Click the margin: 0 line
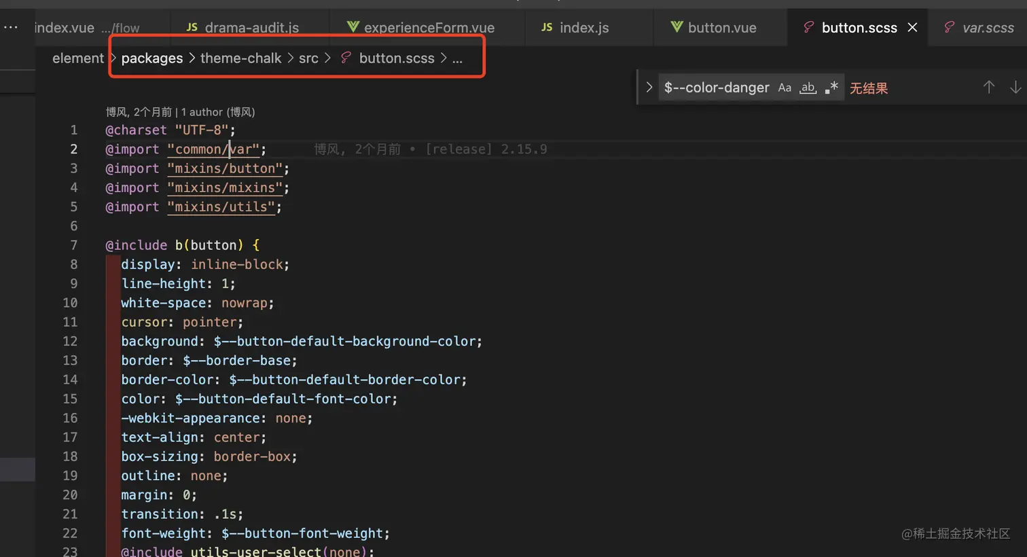 (x=160, y=495)
